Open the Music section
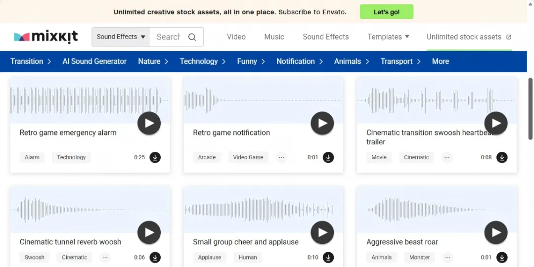534x267 pixels. point(274,37)
